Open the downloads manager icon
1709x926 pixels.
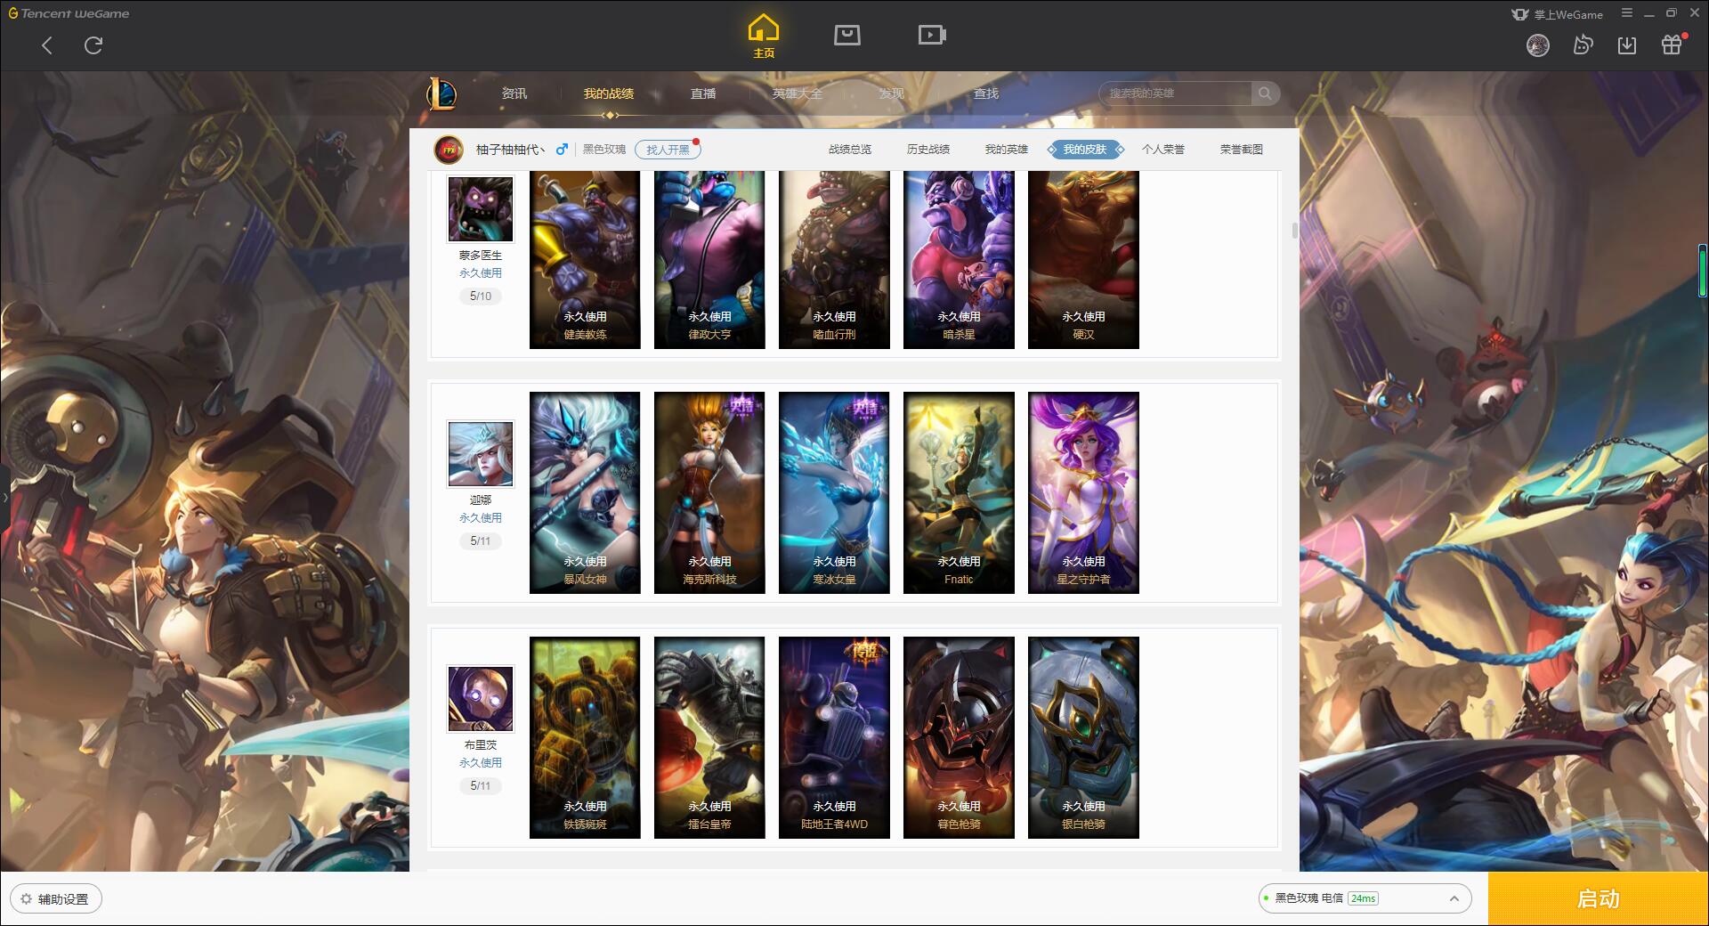click(x=1627, y=45)
